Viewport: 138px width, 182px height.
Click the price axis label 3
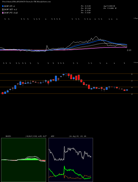(x=132, y=94)
